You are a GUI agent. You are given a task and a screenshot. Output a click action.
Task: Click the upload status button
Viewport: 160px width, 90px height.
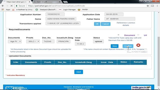98,41
